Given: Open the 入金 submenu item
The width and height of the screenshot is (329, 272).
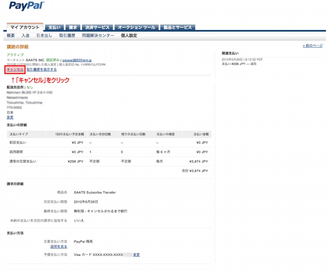Looking at the screenshot, I should click(26, 36).
